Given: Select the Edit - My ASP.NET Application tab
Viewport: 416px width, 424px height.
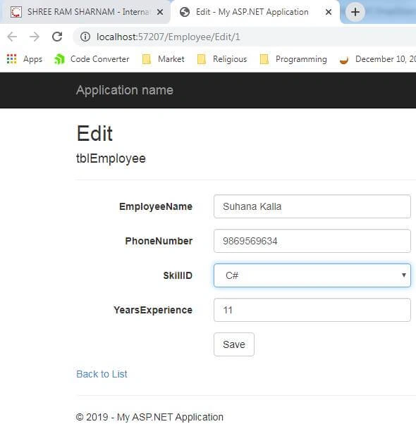Looking at the screenshot, I should click(252, 12).
